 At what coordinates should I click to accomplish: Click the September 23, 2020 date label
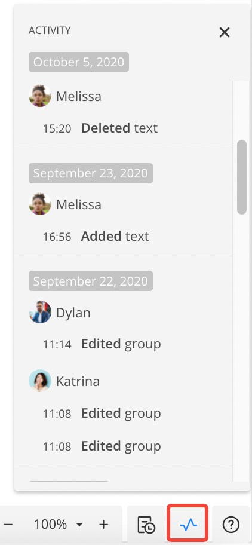91,173
